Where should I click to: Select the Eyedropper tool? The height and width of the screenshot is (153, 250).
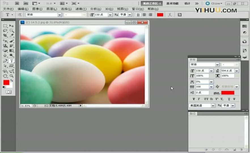click(x=11, y=35)
